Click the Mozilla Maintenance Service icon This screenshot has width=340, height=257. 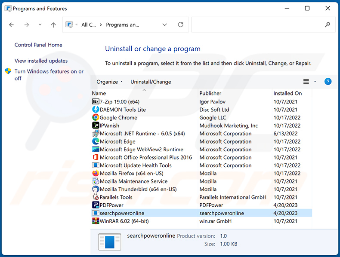click(96, 181)
